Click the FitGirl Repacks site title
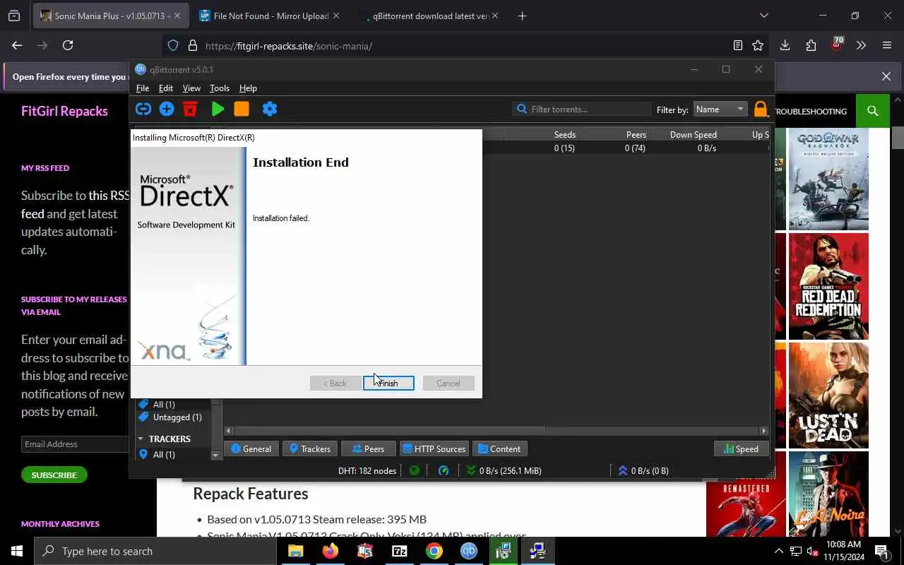 click(64, 111)
